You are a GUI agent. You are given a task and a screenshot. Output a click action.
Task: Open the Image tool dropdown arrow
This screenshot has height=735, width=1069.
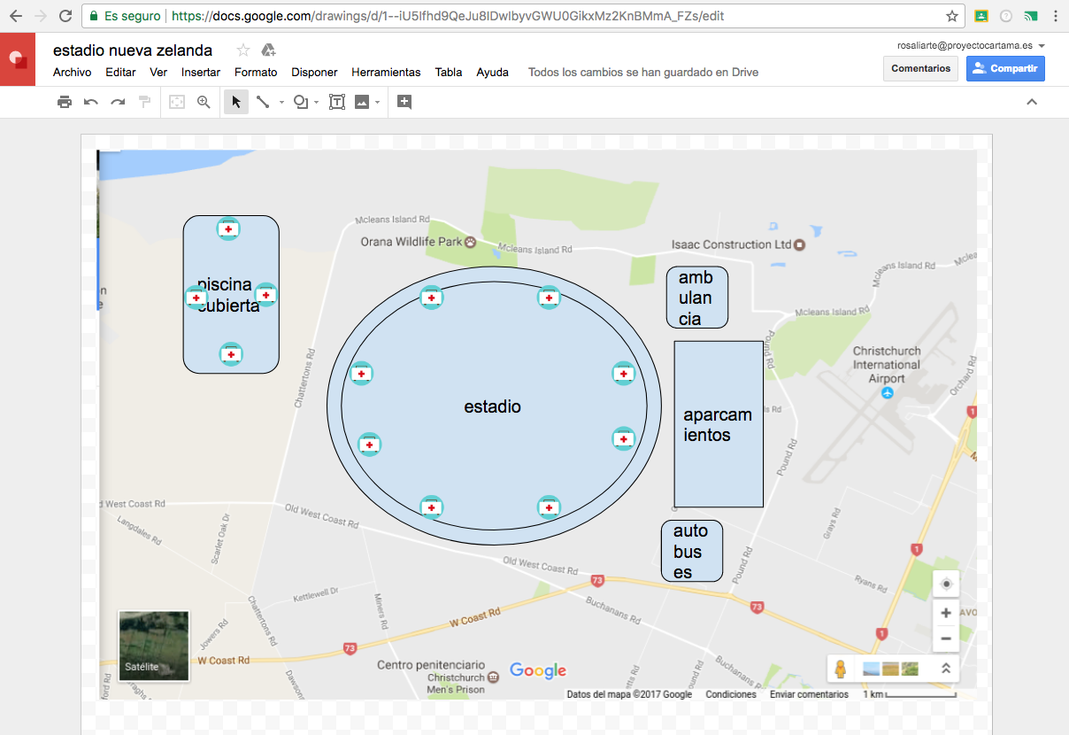378,103
